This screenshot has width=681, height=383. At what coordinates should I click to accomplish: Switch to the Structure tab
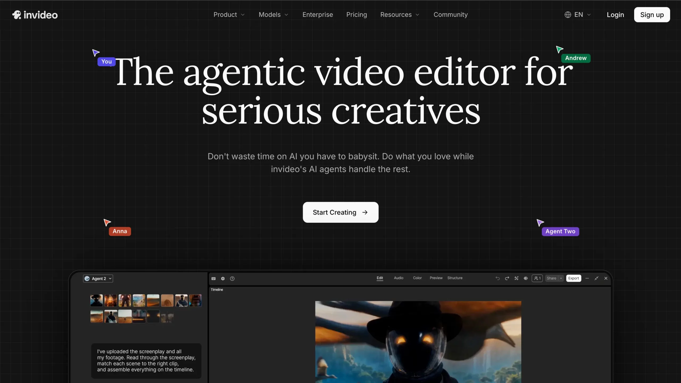tap(455, 278)
